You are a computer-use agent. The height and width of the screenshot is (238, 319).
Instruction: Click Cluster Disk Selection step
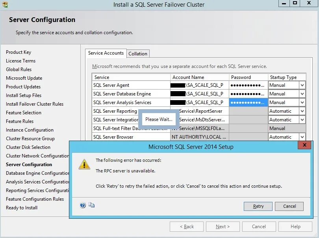pyautogui.click(x=28, y=147)
